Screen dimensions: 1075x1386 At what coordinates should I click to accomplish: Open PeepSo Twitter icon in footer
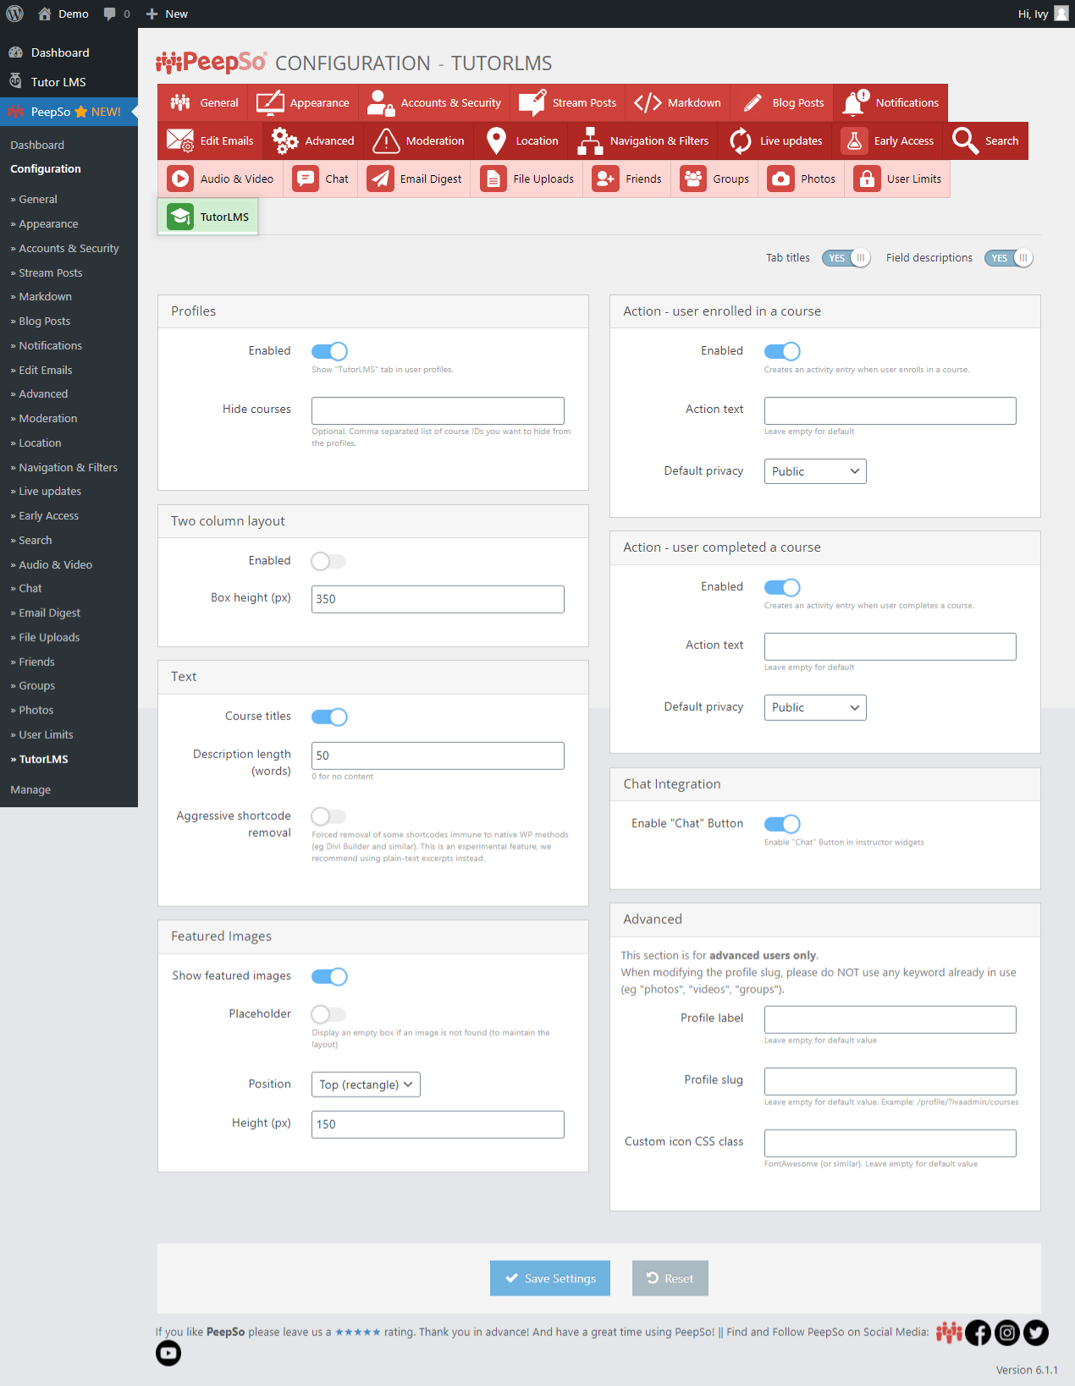coord(1036,1333)
